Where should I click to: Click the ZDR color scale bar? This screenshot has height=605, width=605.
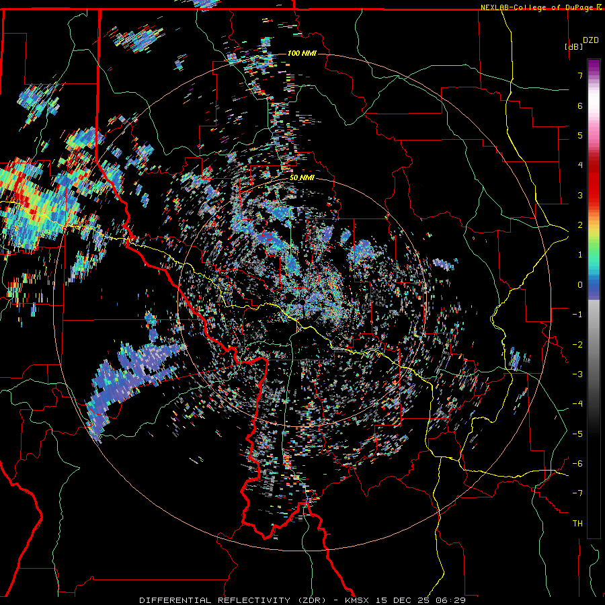(594, 298)
